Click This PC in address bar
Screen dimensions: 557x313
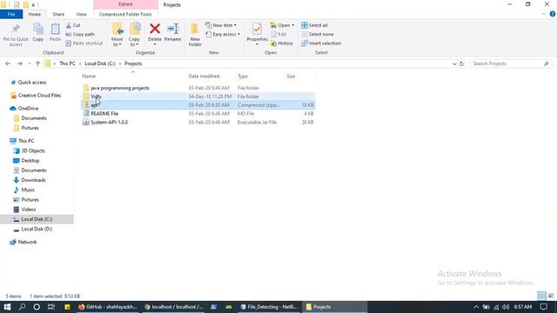coord(67,63)
